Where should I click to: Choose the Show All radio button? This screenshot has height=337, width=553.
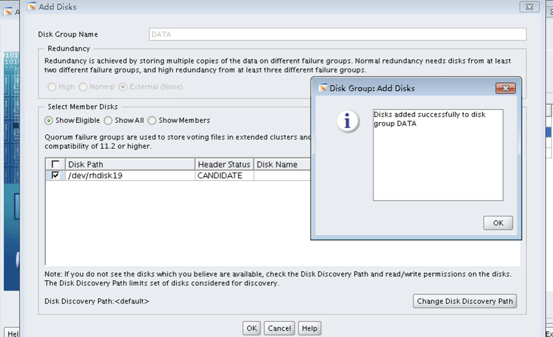tap(108, 120)
